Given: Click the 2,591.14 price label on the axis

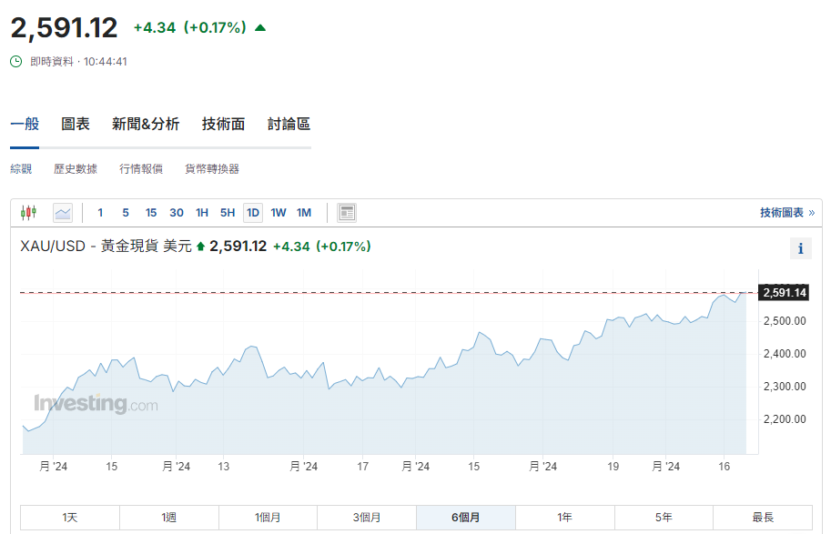Looking at the screenshot, I should [785, 293].
